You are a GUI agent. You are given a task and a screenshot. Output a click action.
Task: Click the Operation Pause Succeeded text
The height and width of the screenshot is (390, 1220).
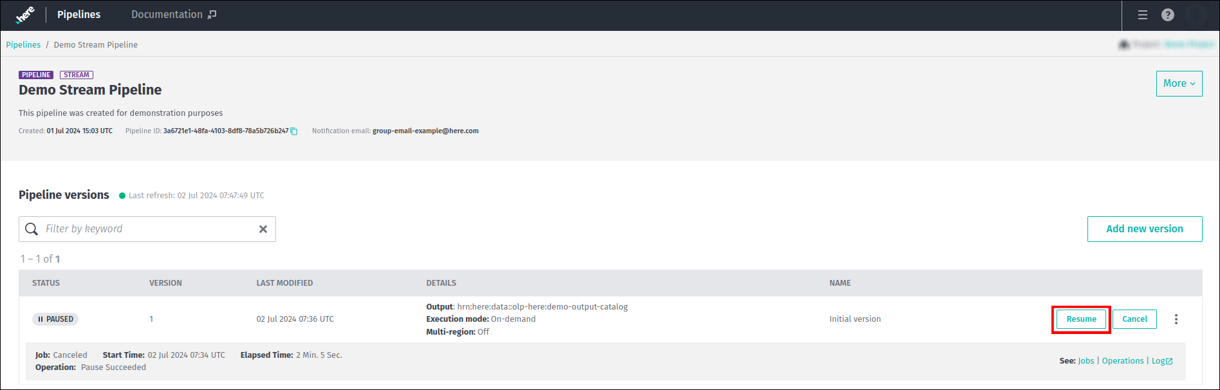[91, 367]
